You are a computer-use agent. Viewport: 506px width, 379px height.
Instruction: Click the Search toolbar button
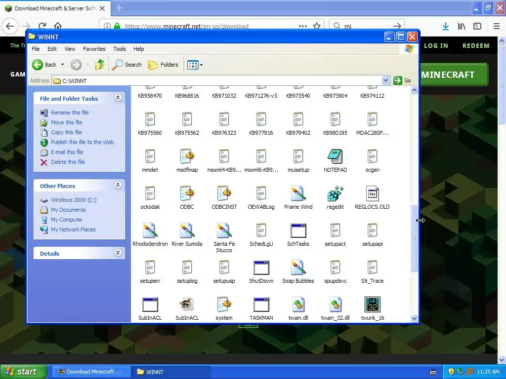click(x=127, y=65)
